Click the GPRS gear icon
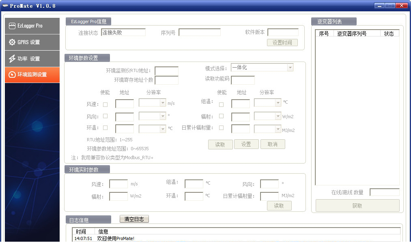The width and height of the screenshot is (411, 251). click(12, 42)
